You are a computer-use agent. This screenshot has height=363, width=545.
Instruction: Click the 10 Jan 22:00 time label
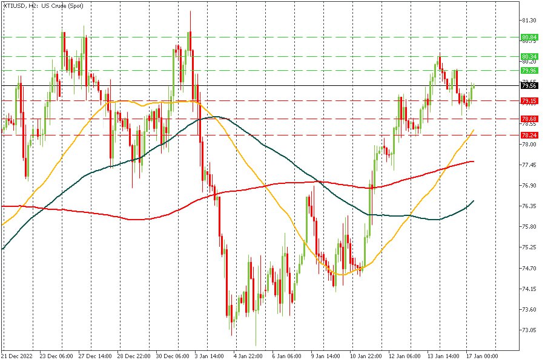366,356
